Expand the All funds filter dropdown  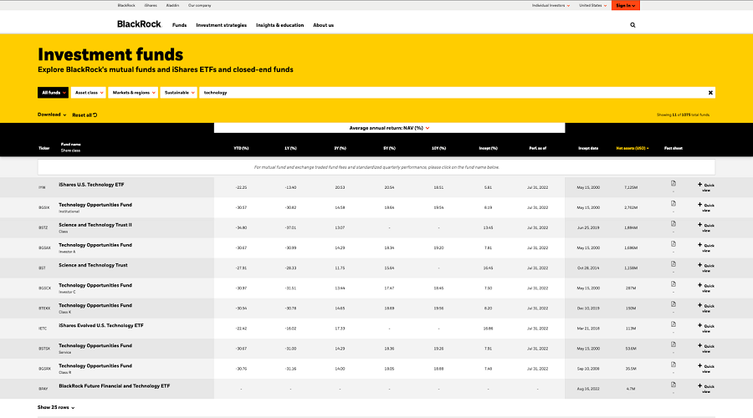(53, 93)
